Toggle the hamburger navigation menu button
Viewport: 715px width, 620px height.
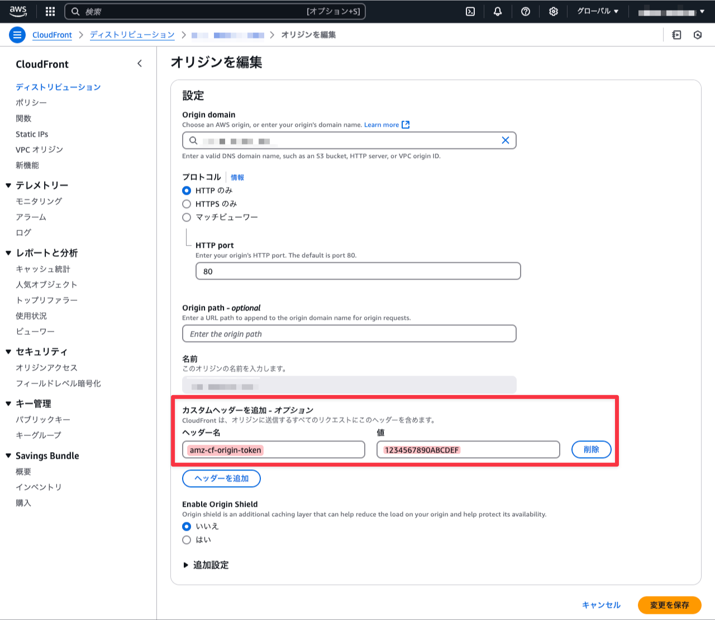point(17,35)
